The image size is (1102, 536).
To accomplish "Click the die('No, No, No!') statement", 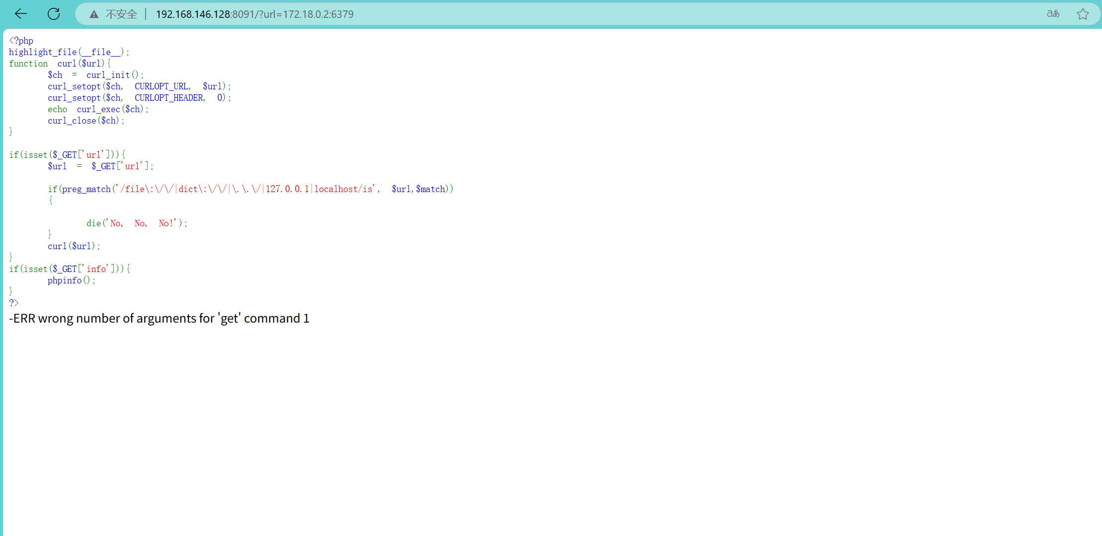I will pos(137,223).
